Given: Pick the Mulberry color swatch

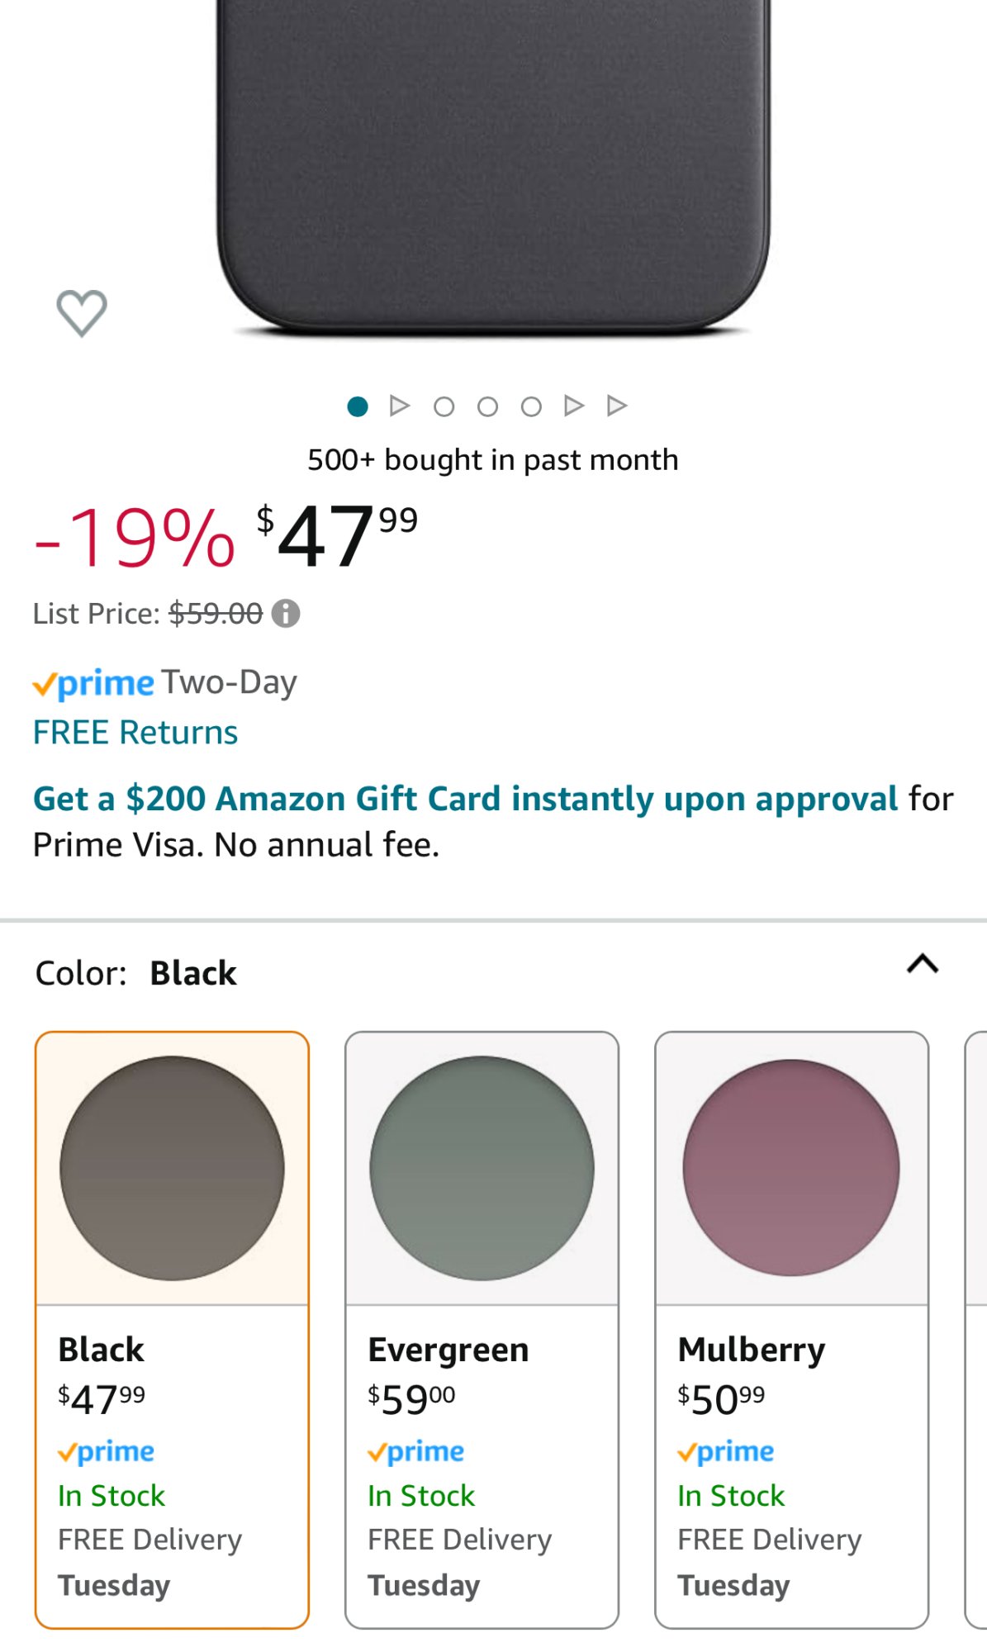Looking at the screenshot, I should pos(791,1168).
